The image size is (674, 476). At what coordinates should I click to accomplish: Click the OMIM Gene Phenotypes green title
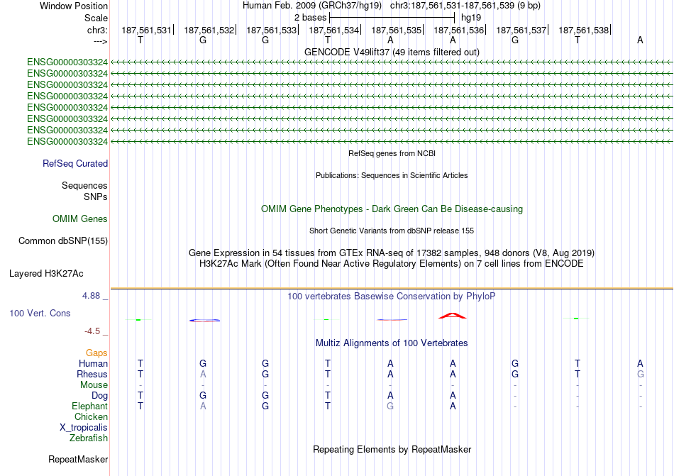click(392, 209)
